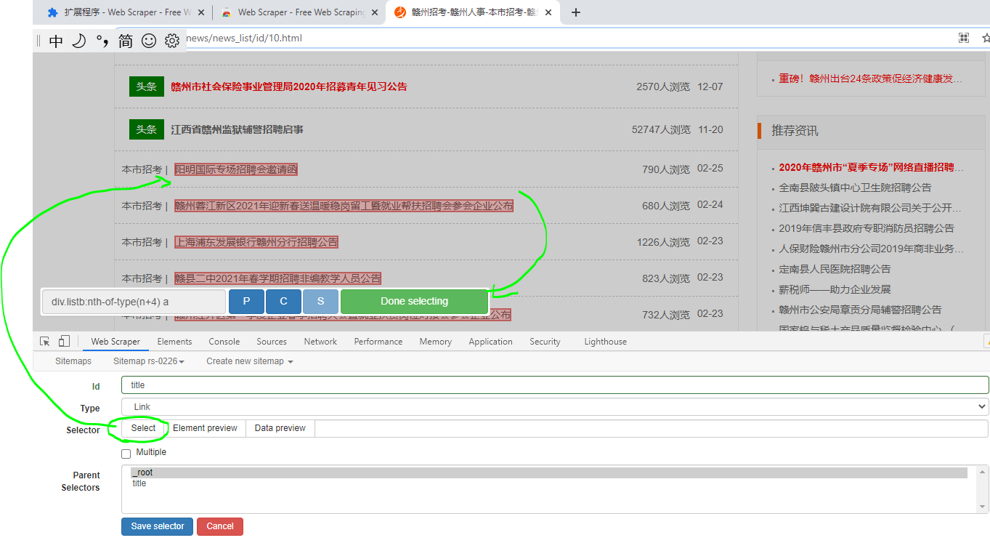Click the smiley emoji icon in the input toolbar
The image size is (990, 551).
[x=148, y=41]
